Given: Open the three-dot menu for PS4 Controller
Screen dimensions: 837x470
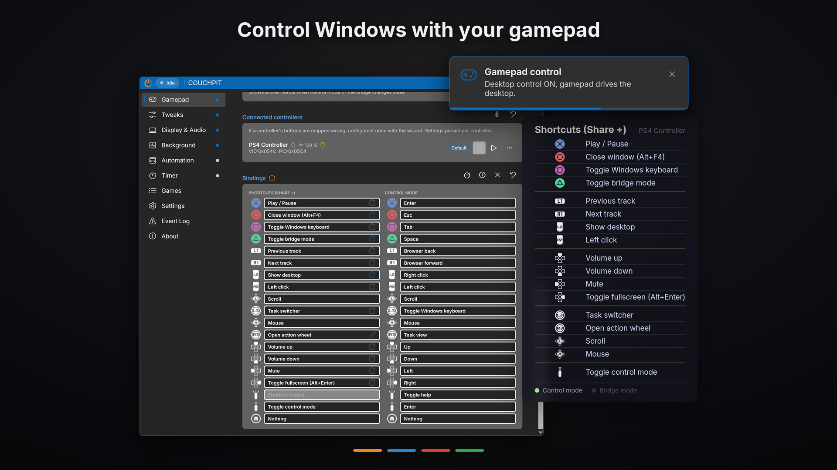Looking at the screenshot, I should pyautogui.click(x=510, y=148).
